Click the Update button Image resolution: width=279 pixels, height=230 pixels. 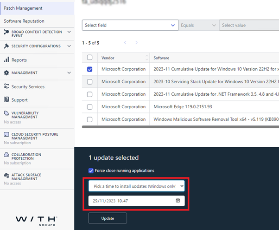tap(108, 218)
